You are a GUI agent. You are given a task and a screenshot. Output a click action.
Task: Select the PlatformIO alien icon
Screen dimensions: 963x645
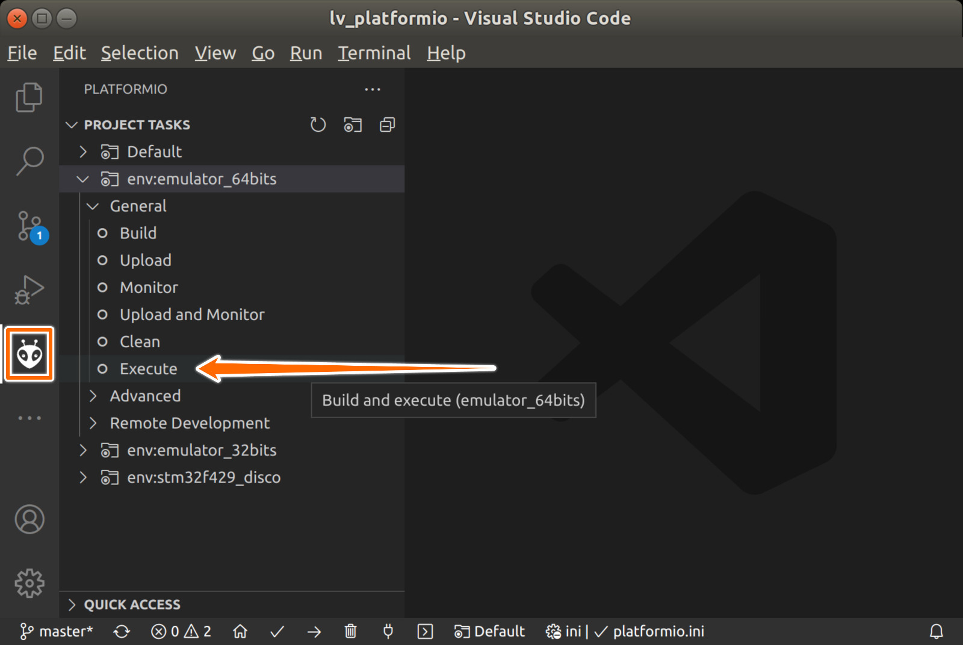(29, 354)
